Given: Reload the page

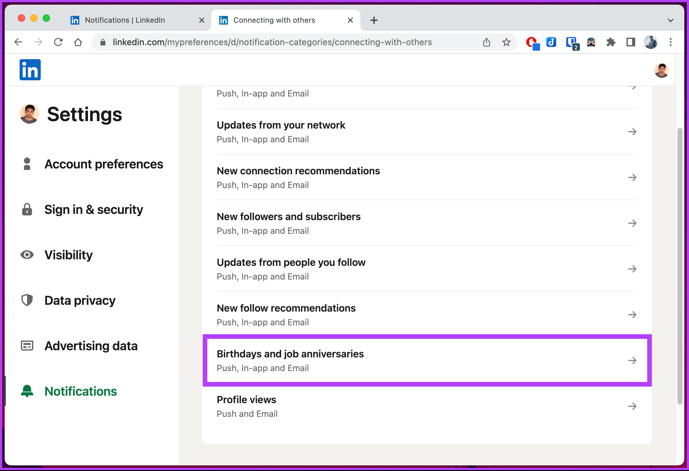Looking at the screenshot, I should pos(58,42).
